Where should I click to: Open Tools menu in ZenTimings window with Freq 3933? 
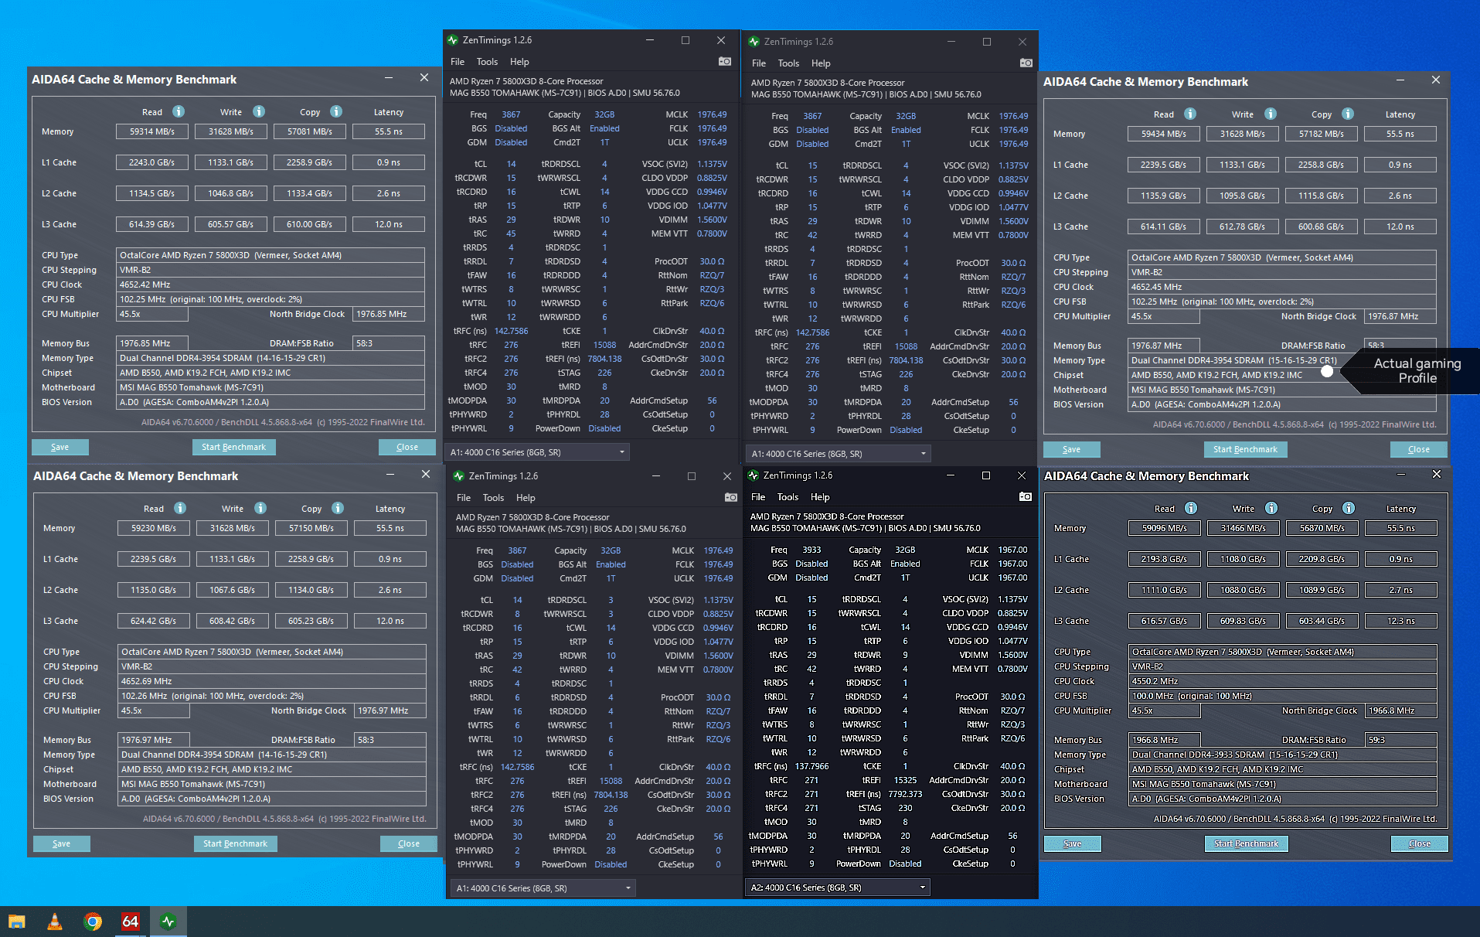788,497
